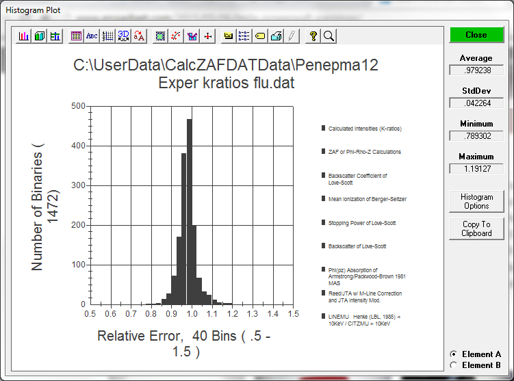This screenshot has width=514, height=381.
Task: Toggle the grid lines toolbar icon
Action: pos(107,36)
